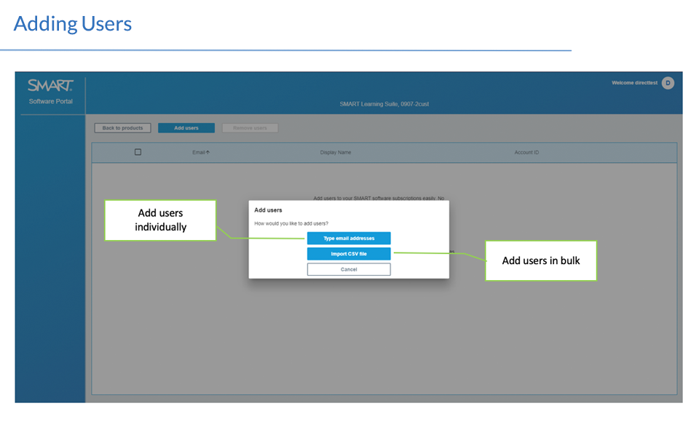Click the Account ID column header
This screenshot has width=699, height=422.
pos(526,152)
